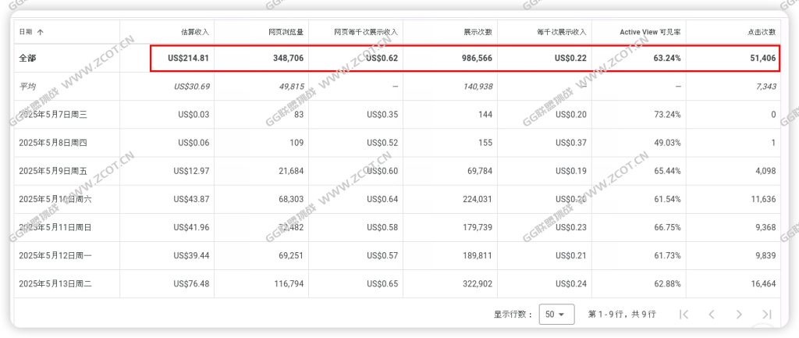Click impressions 179,739 cell
This screenshot has width=799, height=338.
tap(478, 227)
